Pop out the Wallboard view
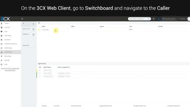Screen dimensions: 190x107 click(34, 34)
